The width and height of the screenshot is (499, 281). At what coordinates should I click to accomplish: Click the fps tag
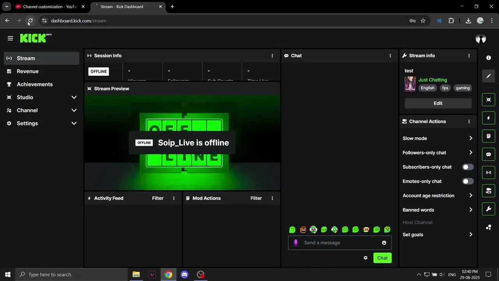pyautogui.click(x=445, y=88)
